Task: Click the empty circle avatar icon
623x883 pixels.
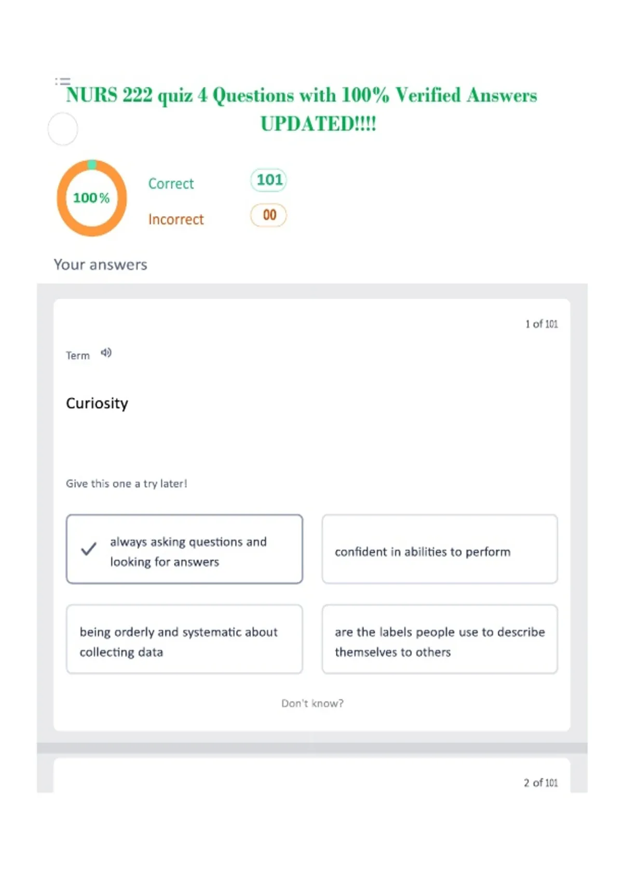Action: tap(63, 129)
